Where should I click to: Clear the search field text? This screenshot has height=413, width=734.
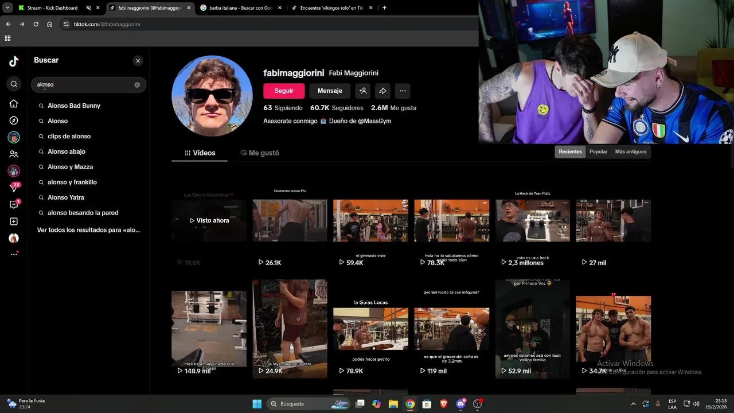[x=137, y=85]
